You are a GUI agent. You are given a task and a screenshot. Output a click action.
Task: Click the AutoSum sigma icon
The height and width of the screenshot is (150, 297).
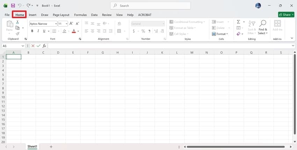point(238,22)
